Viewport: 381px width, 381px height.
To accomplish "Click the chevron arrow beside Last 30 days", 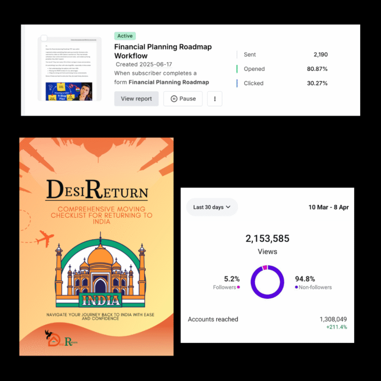I will 228,207.
